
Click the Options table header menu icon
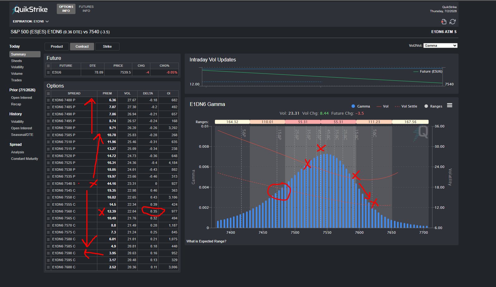click(x=48, y=93)
